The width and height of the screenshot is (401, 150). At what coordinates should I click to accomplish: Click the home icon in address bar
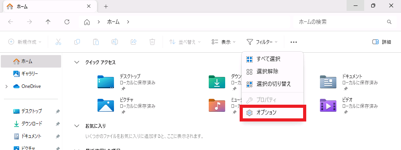(x=87, y=22)
